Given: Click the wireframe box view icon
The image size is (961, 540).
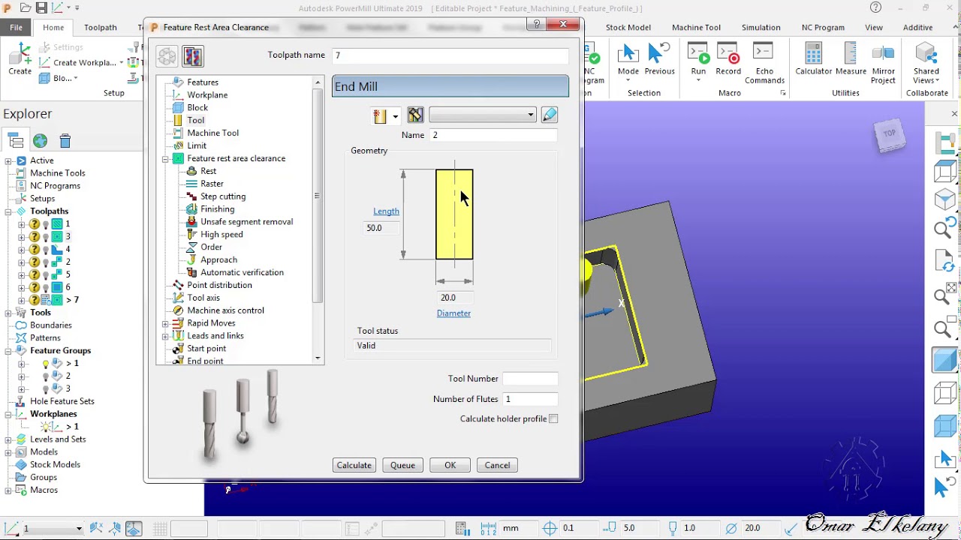Looking at the screenshot, I should point(944,393).
